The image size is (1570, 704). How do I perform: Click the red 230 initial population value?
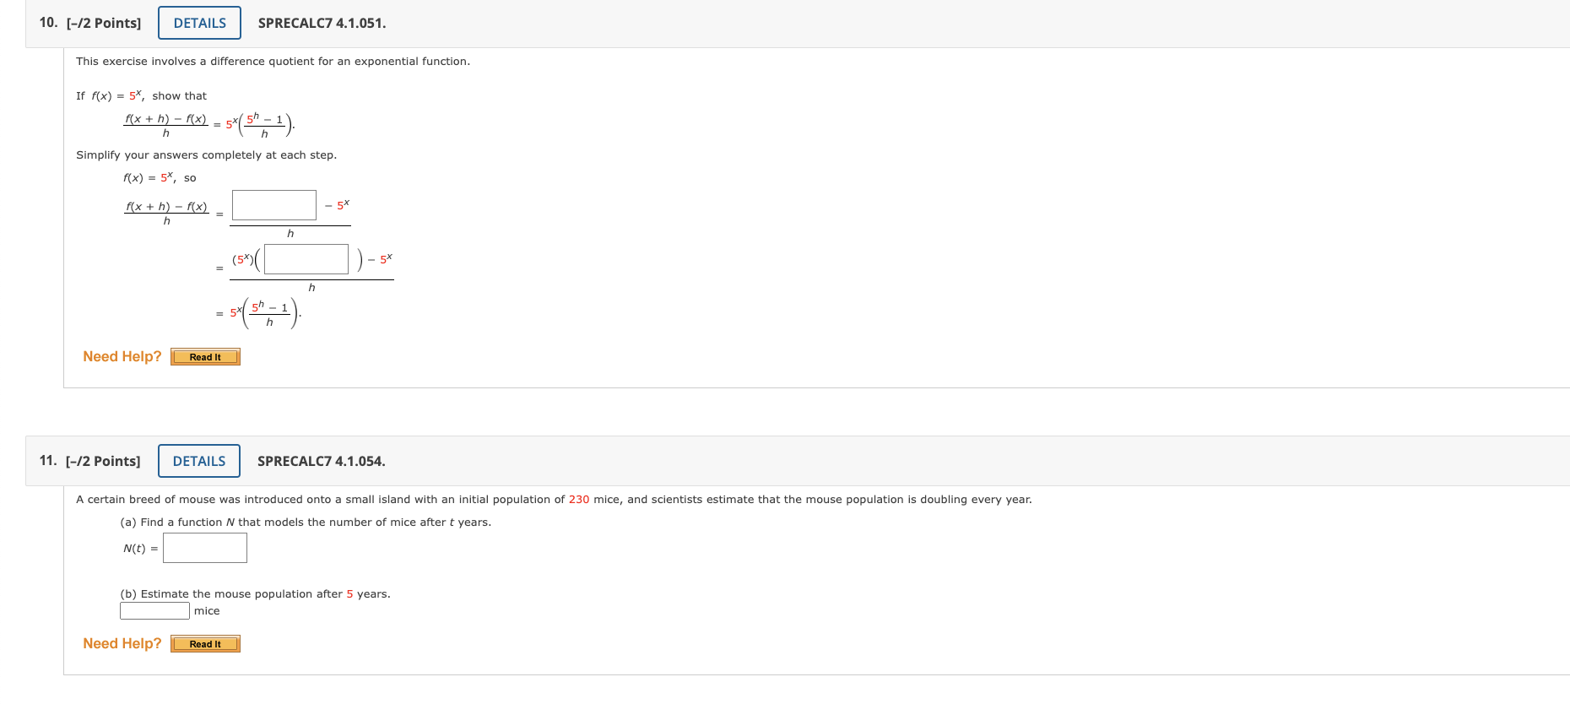pos(579,500)
